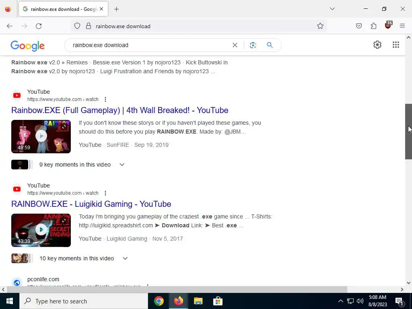Go to Google homepage via logo

click(x=28, y=46)
